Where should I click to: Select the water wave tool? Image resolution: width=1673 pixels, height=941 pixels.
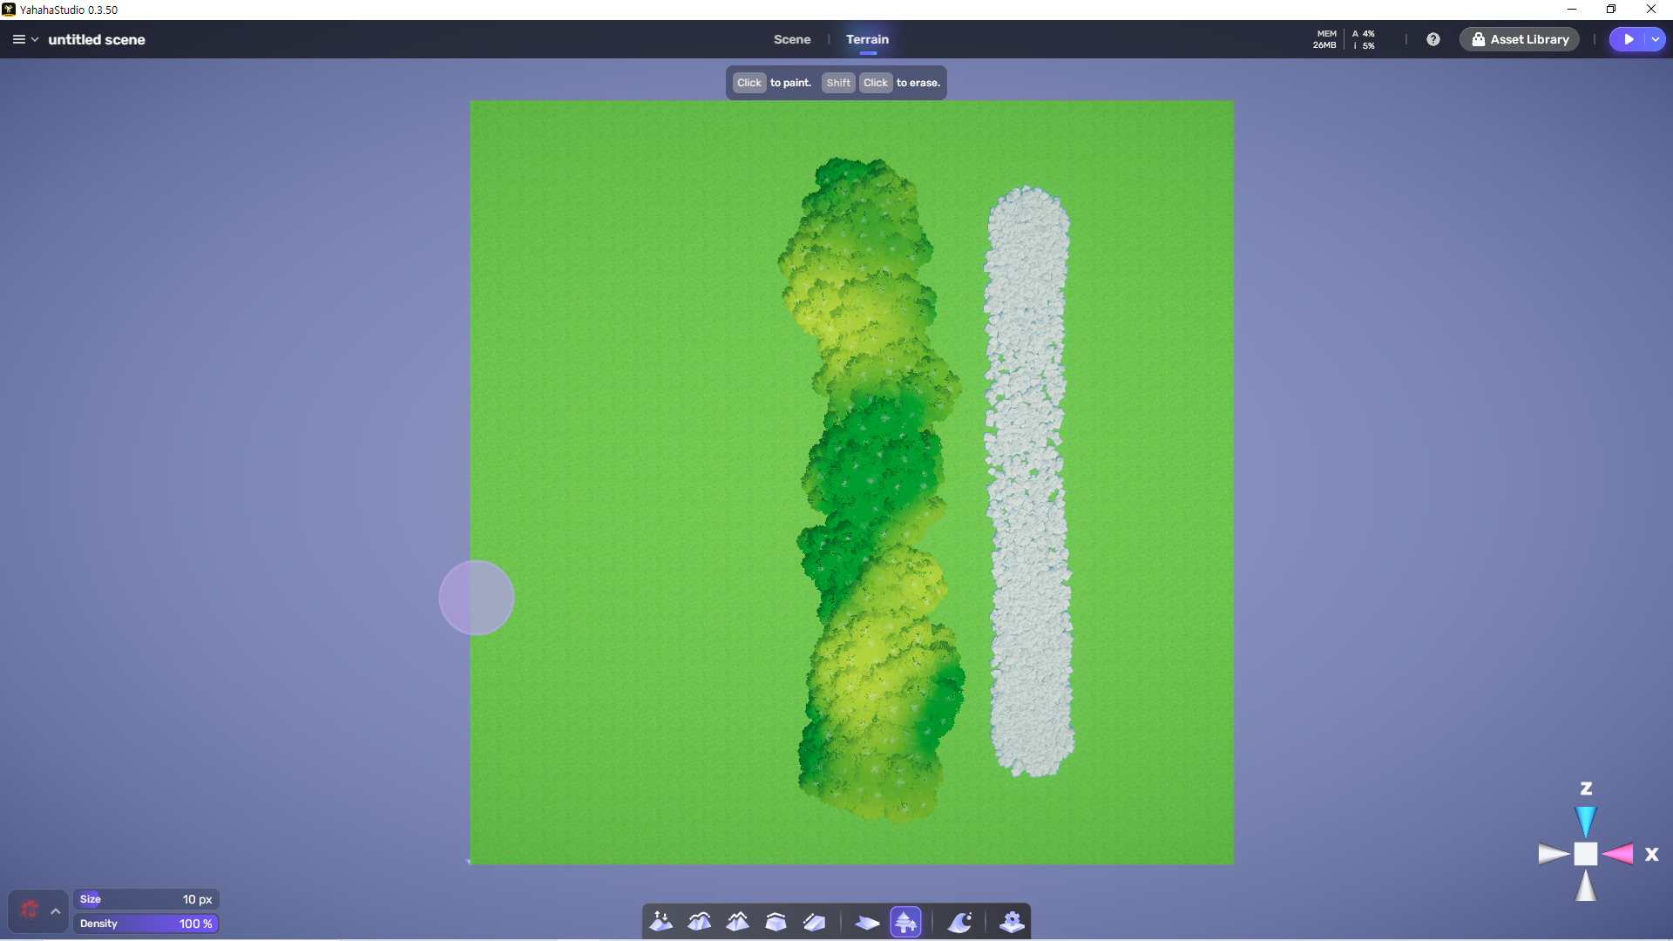(x=959, y=921)
